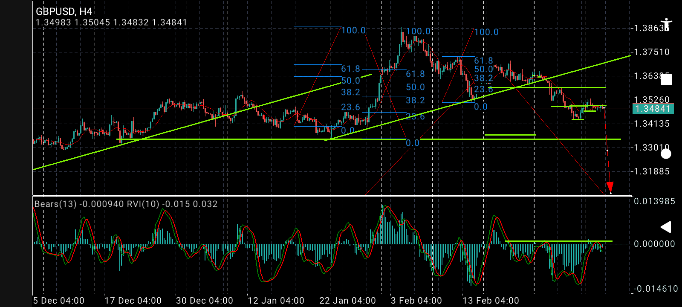Select the 13 Feb 04:00 time label
Image resolution: width=682 pixels, height=307 pixels.
pyautogui.click(x=491, y=301)
